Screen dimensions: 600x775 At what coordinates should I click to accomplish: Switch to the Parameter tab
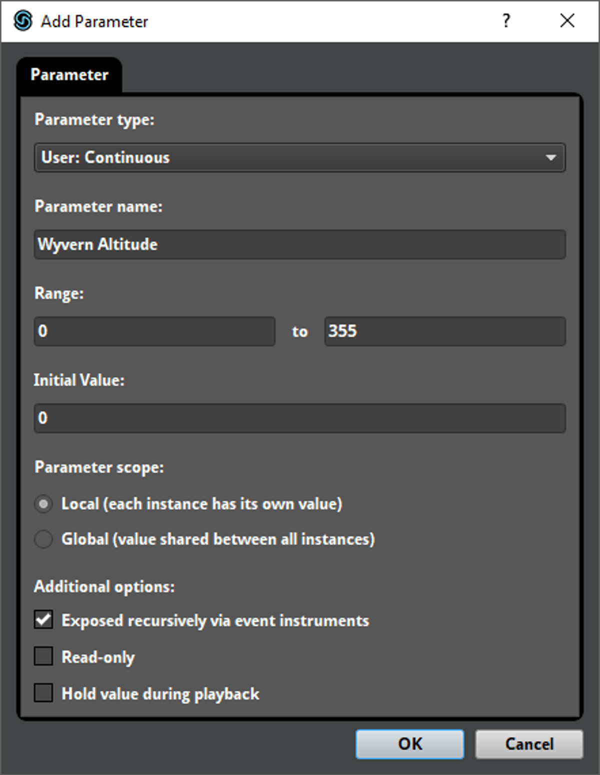[69, 74]
